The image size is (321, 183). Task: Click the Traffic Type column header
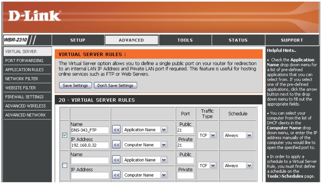coord(207,114)
